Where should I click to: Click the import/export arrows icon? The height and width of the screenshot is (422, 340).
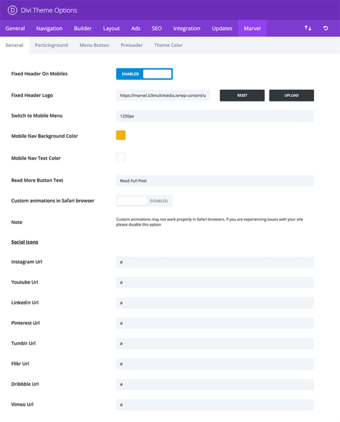[308, 28]
